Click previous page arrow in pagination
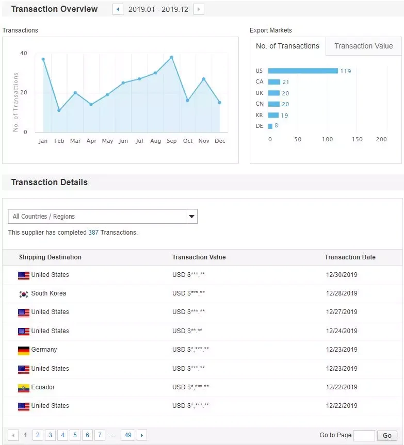Viewport: 404px width, 445px height. 13,435
